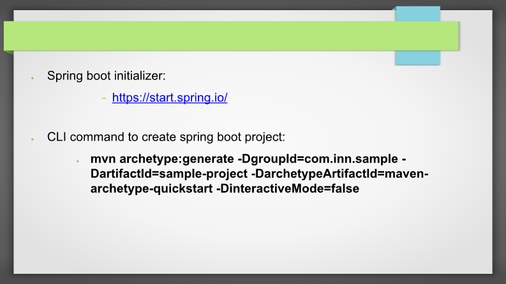Click green bullet beside Spring boot initializer
Screen dimensions: 506x284
33,78
